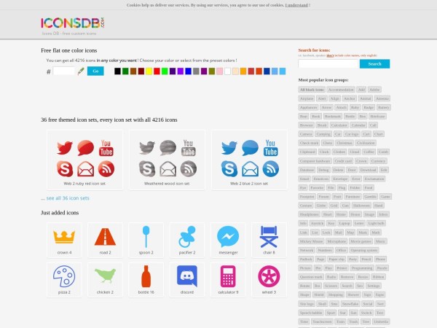Pick the yellow preset color swatch
437x328 pixels.
pyautogui.click(x=149, y=71)
